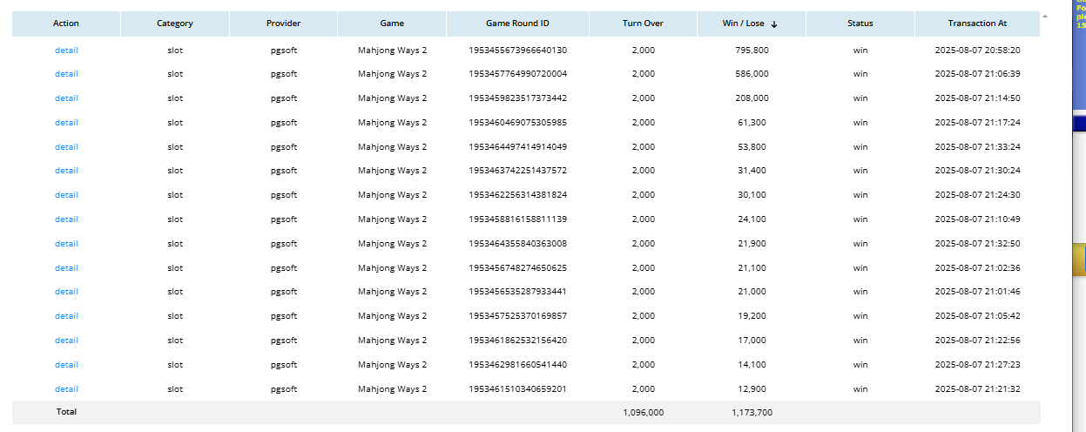1086x432 pixels.
Task: Click the Game Round ID column header
Action: tap(517, 24)
